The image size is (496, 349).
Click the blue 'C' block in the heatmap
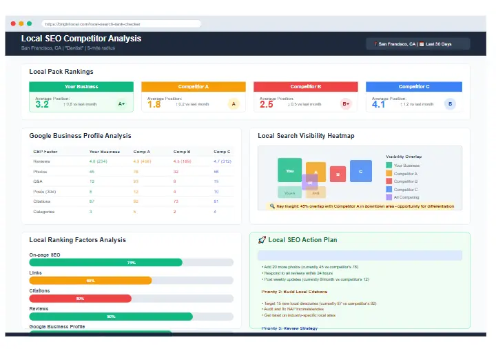[x=360, y=171]
